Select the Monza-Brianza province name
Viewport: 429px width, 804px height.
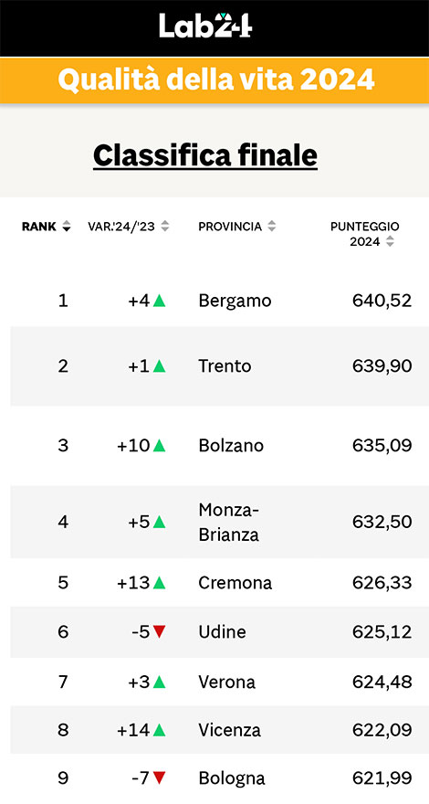pyautogui.click(x=228, y=522)
